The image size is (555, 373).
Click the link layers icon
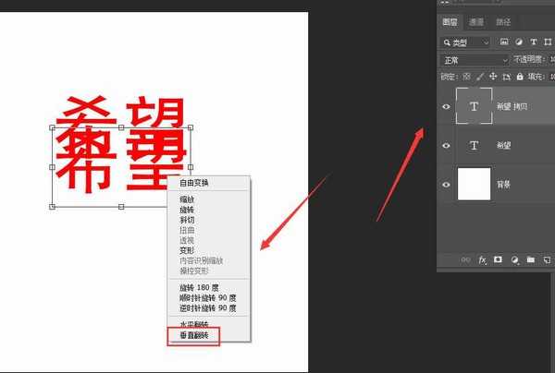(465, 260)
